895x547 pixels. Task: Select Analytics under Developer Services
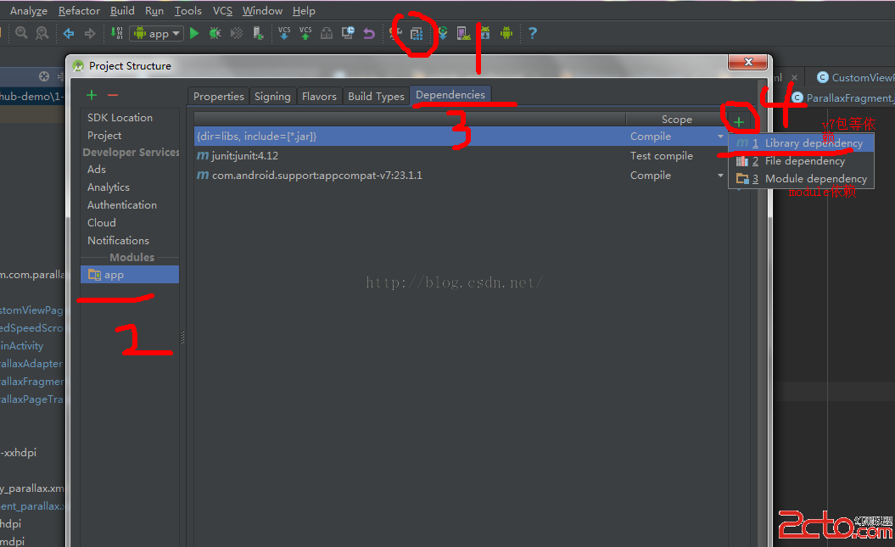(109, 187)
